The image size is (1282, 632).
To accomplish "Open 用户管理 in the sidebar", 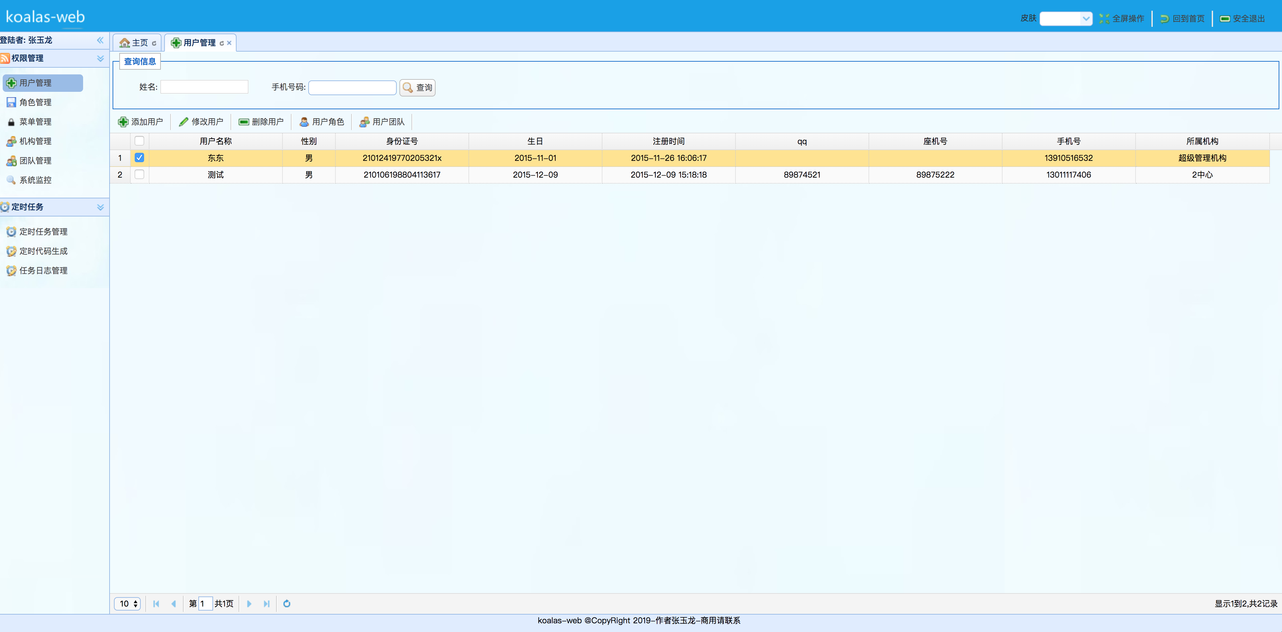I will 43,83.
